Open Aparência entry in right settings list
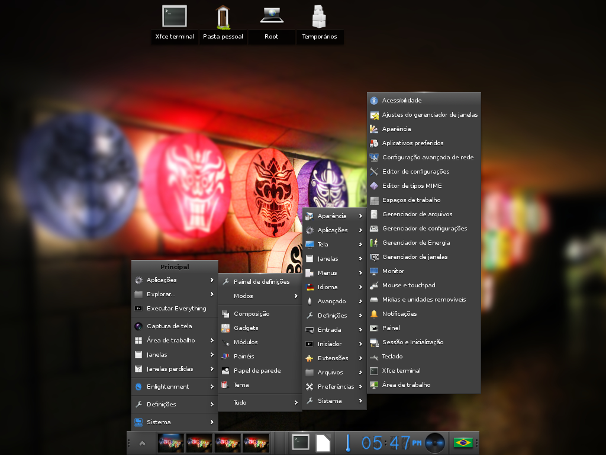 [424, 129]
